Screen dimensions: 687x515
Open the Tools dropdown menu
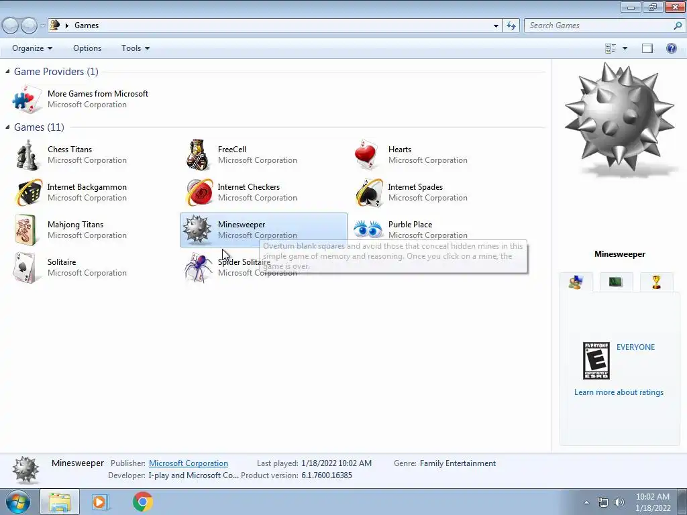pos(136,48)
